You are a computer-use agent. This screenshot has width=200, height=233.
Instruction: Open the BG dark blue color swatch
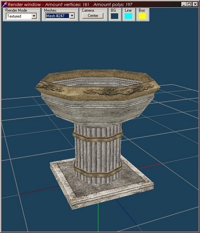[115, 16]
